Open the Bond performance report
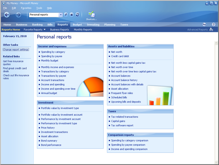 pyautogui.click(x=51, y=145)
